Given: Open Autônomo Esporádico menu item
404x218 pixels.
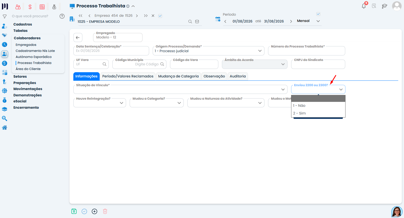Looking at the screenshot, I should (x=34, y=57).
